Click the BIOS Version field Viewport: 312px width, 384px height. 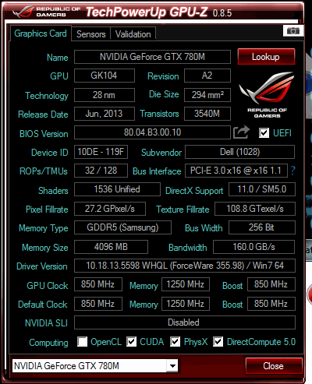[x=152, y=132]
